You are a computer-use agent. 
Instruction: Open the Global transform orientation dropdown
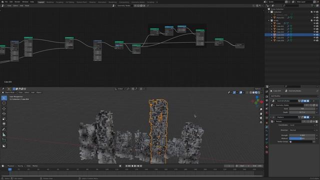120,89
